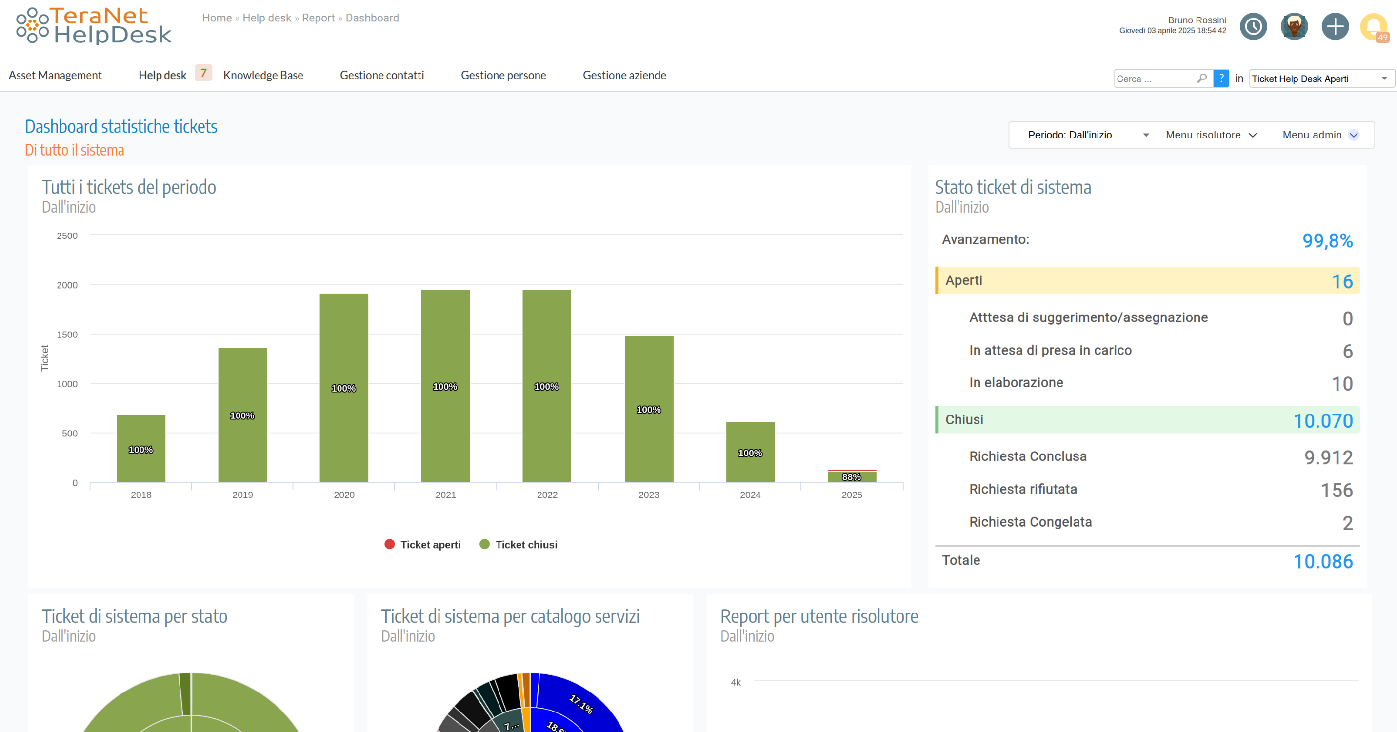Expand the Menu risolutore dropdown
This screenshot has width=1397, height=732.
click(1211, 135)
